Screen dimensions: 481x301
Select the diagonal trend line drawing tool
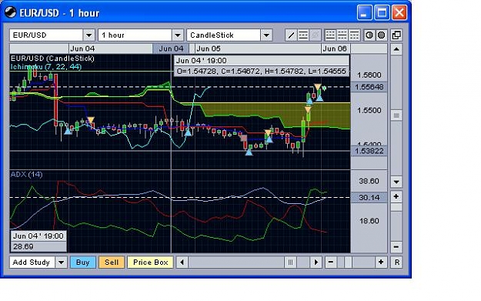tap(291, 35)
